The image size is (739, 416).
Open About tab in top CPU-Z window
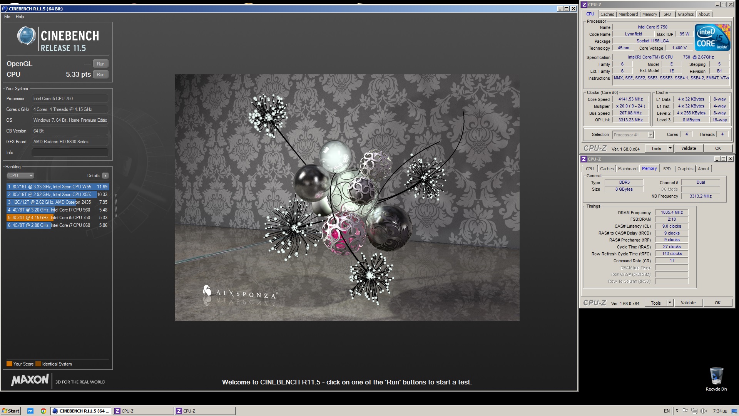pos(704,14)
